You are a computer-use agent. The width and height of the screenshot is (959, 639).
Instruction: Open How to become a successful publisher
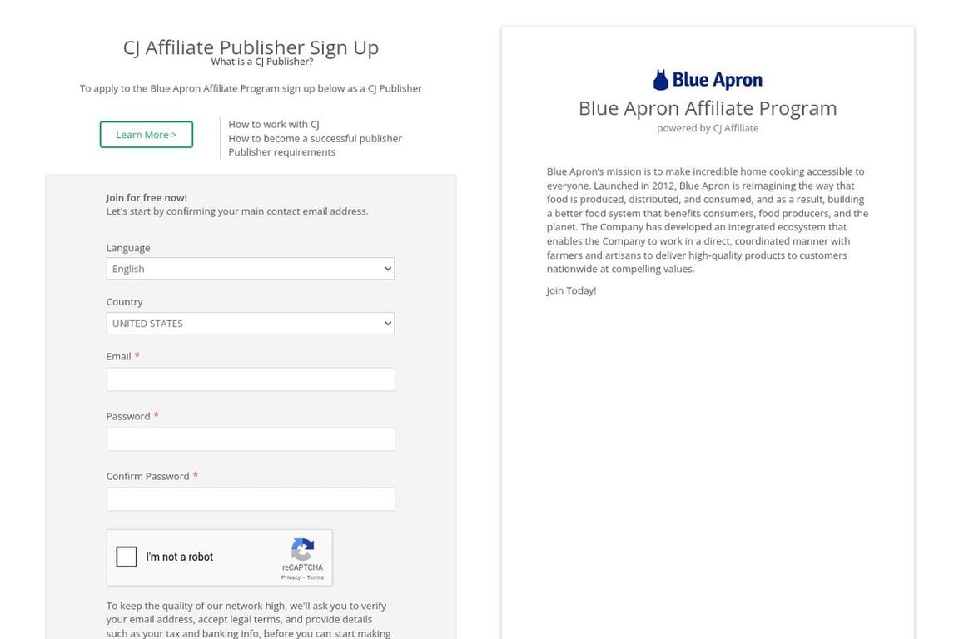pyautogui.click(x=315, y=138)
